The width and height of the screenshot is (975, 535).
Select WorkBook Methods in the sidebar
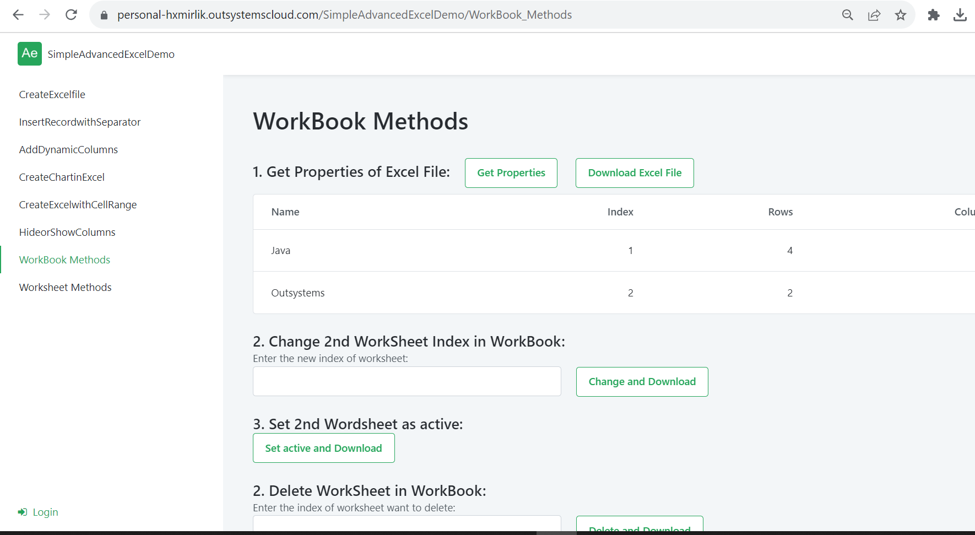coord(64,260)
